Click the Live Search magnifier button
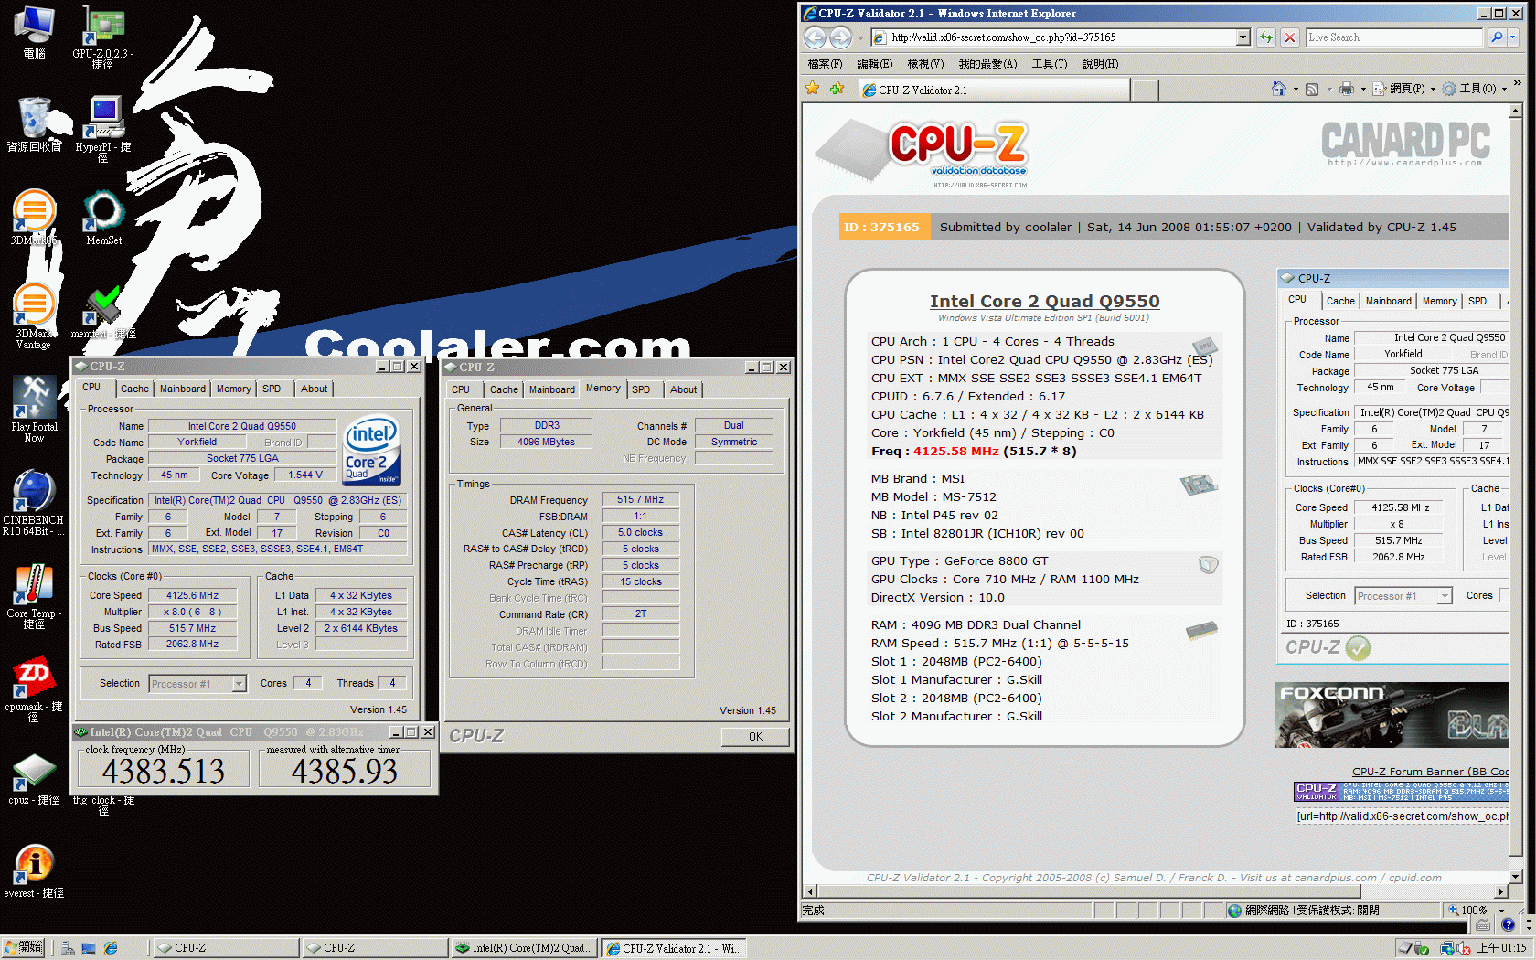This screenshot has height=960, width=1536. 1497,37
